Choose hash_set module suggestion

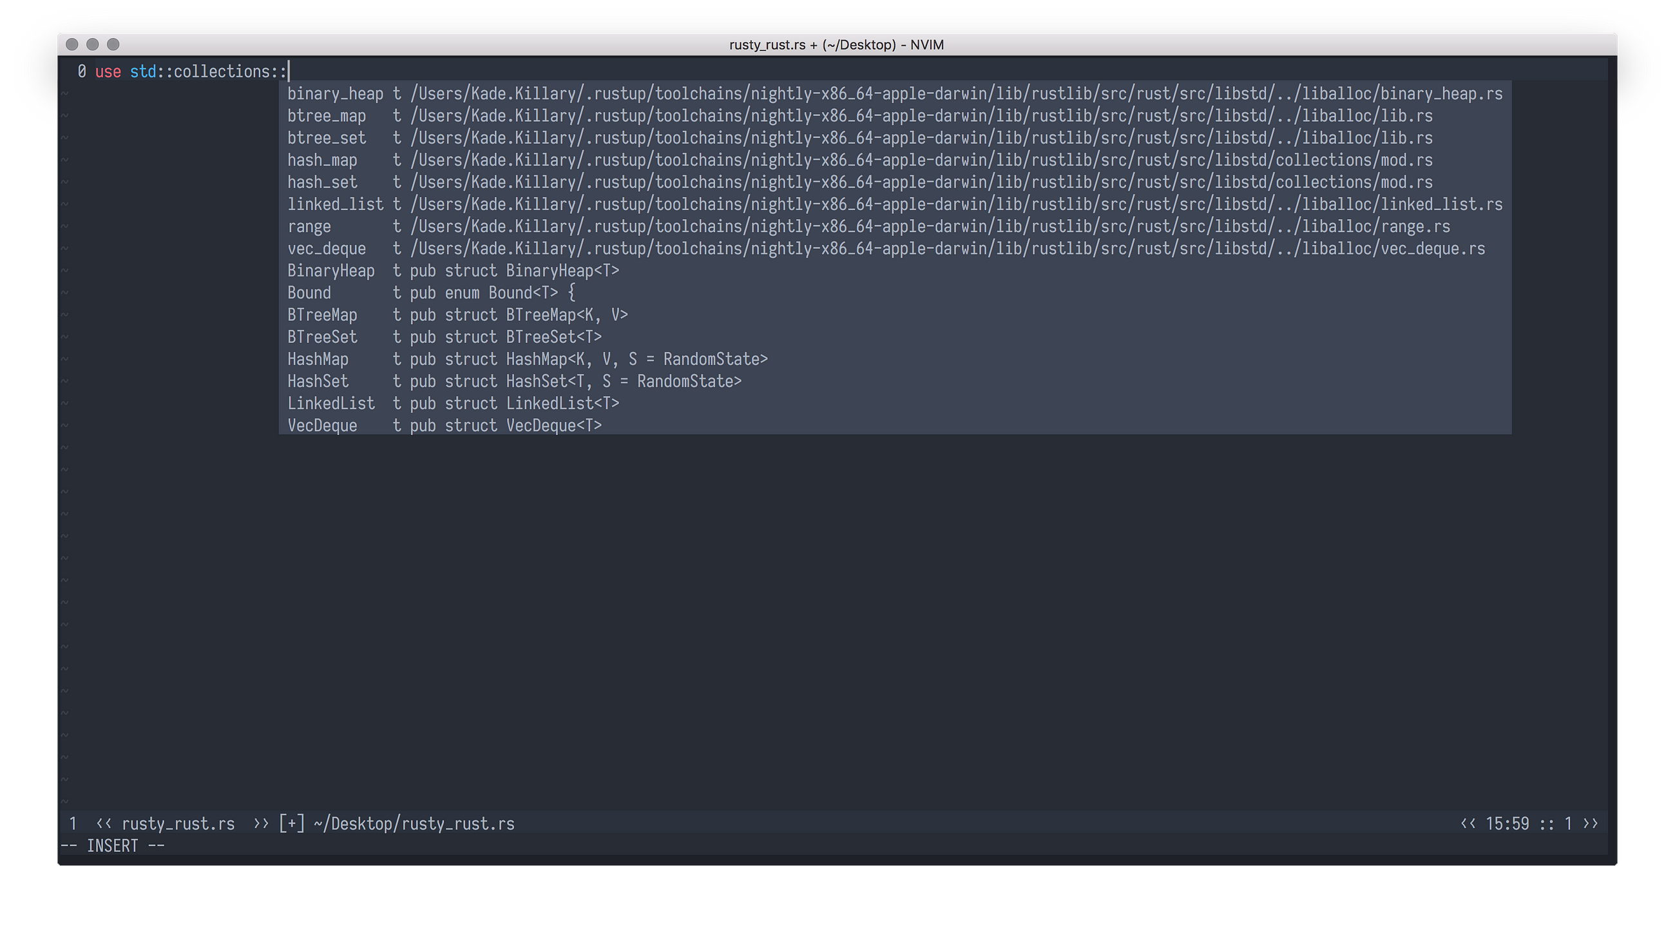[x=322, y=182]
